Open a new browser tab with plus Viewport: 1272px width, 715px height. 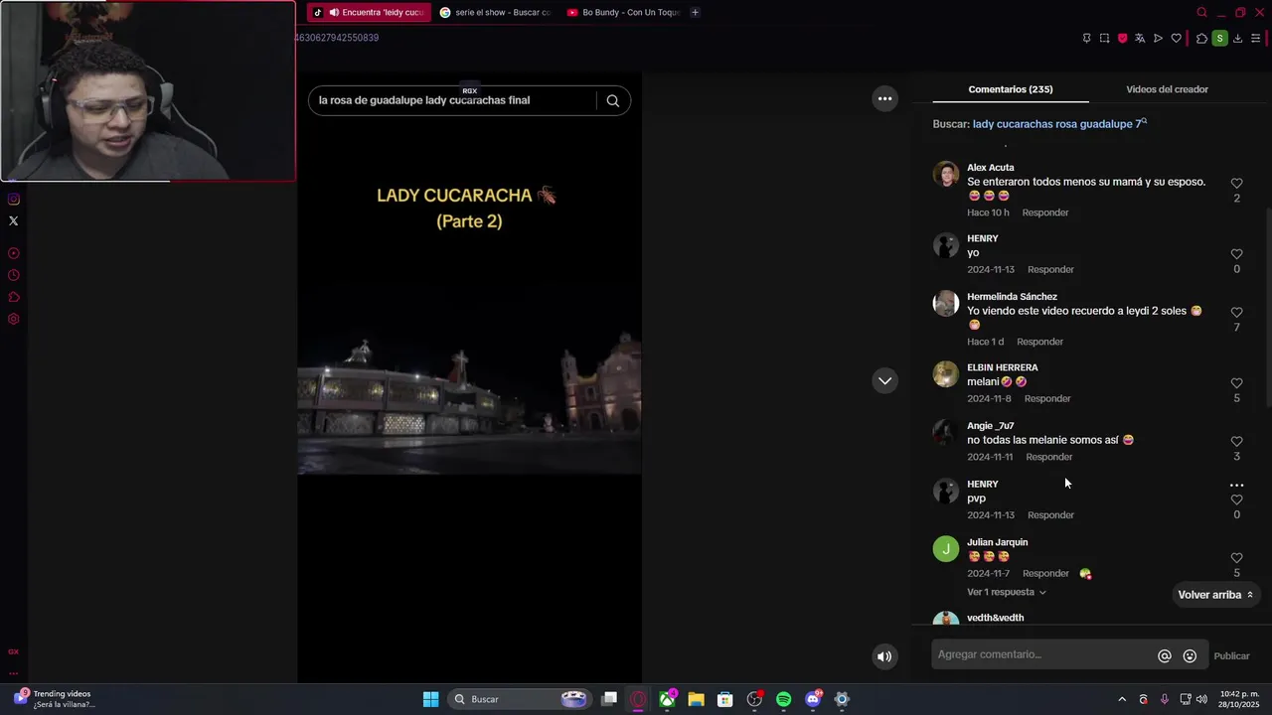coord(695,12)
